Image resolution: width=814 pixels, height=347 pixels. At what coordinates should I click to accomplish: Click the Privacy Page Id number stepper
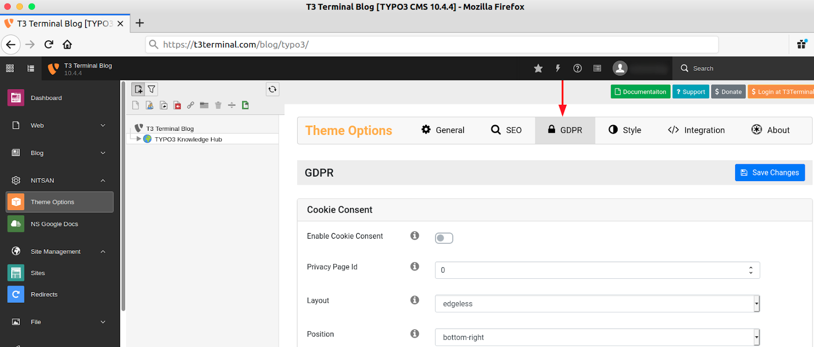coord(750,270)
